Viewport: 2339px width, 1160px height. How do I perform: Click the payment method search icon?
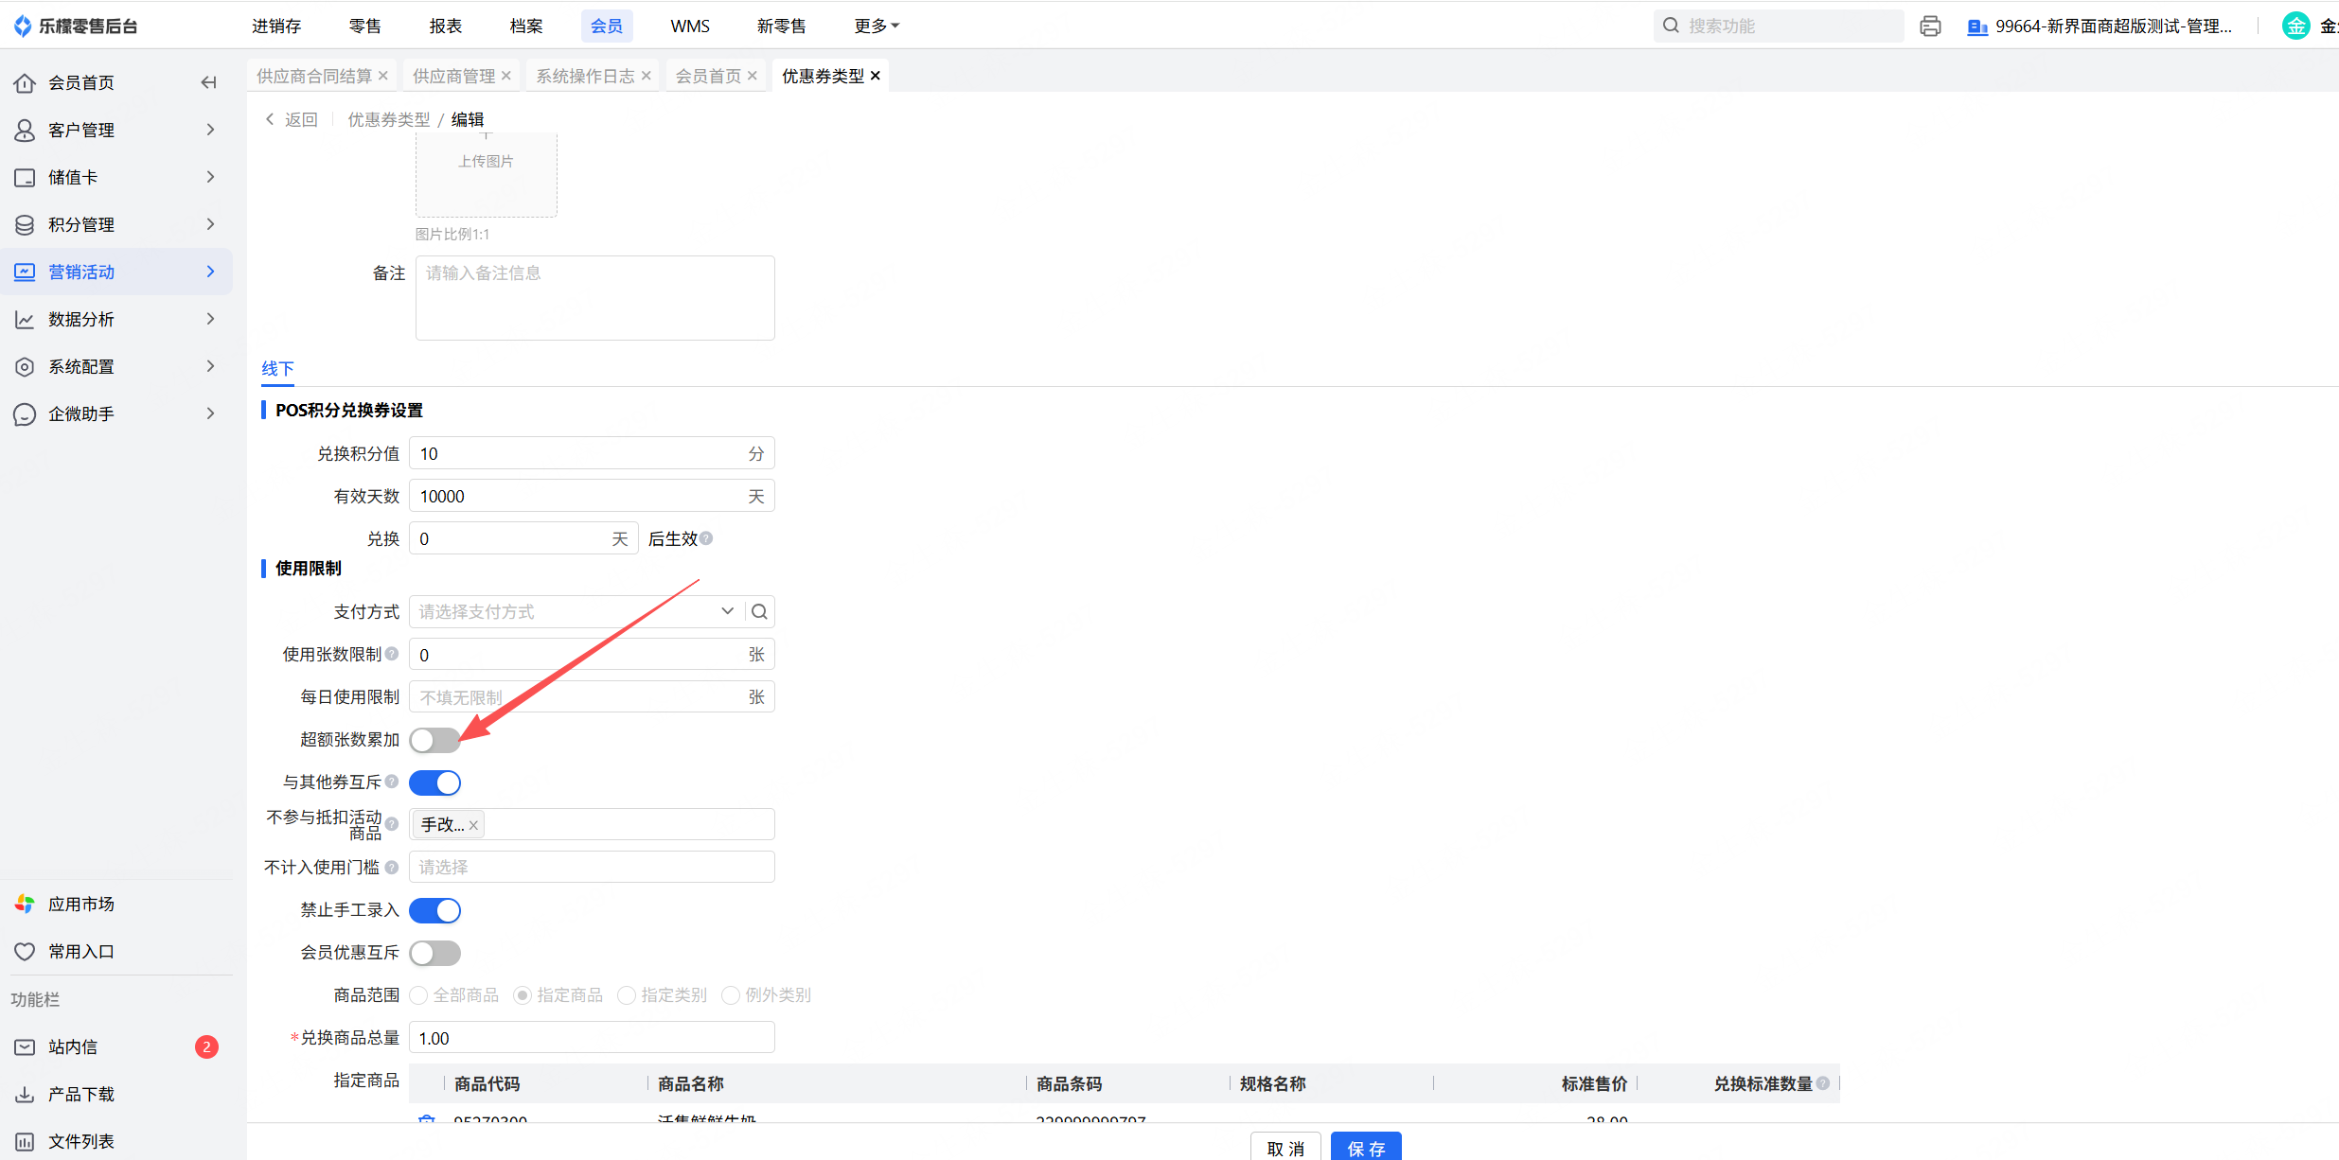coord(759,611)
